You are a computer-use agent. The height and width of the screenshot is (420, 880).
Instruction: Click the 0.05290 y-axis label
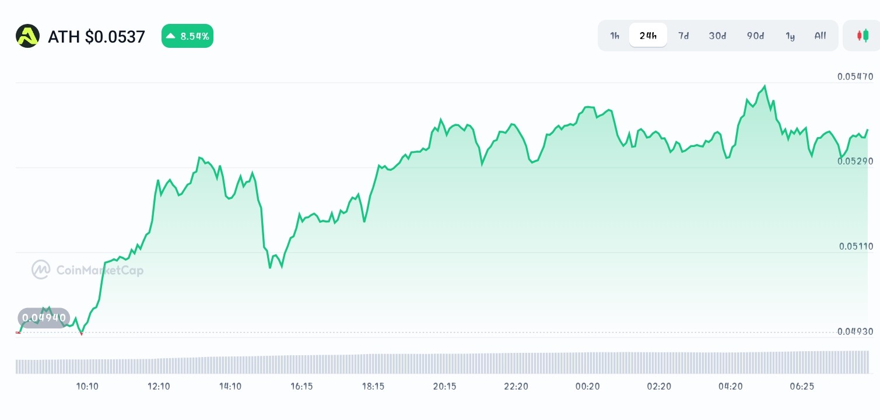[x=856, y=161]
